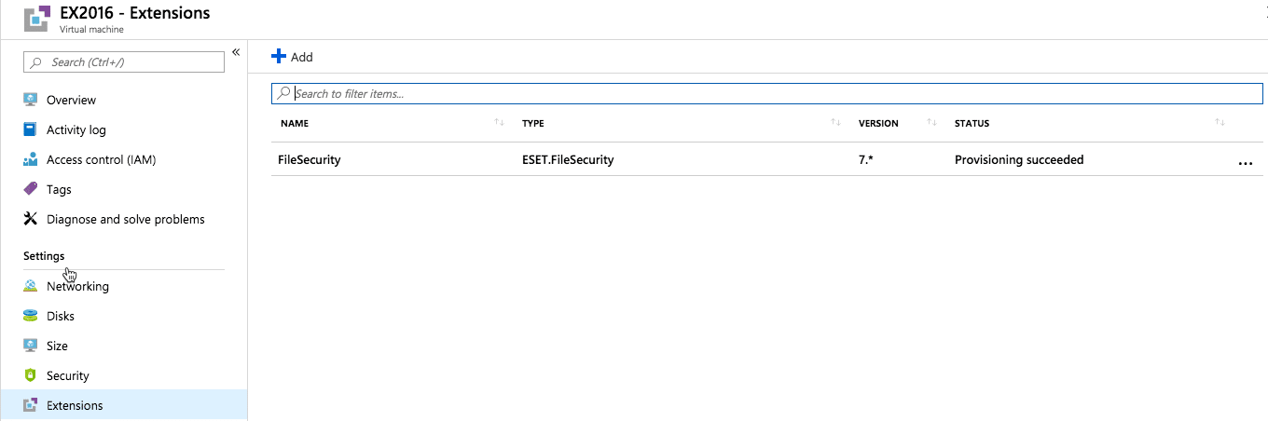Click the green Security shield icon
Image resolution: width=1268 pixels, height=421 pixels.
coord(30,375)
